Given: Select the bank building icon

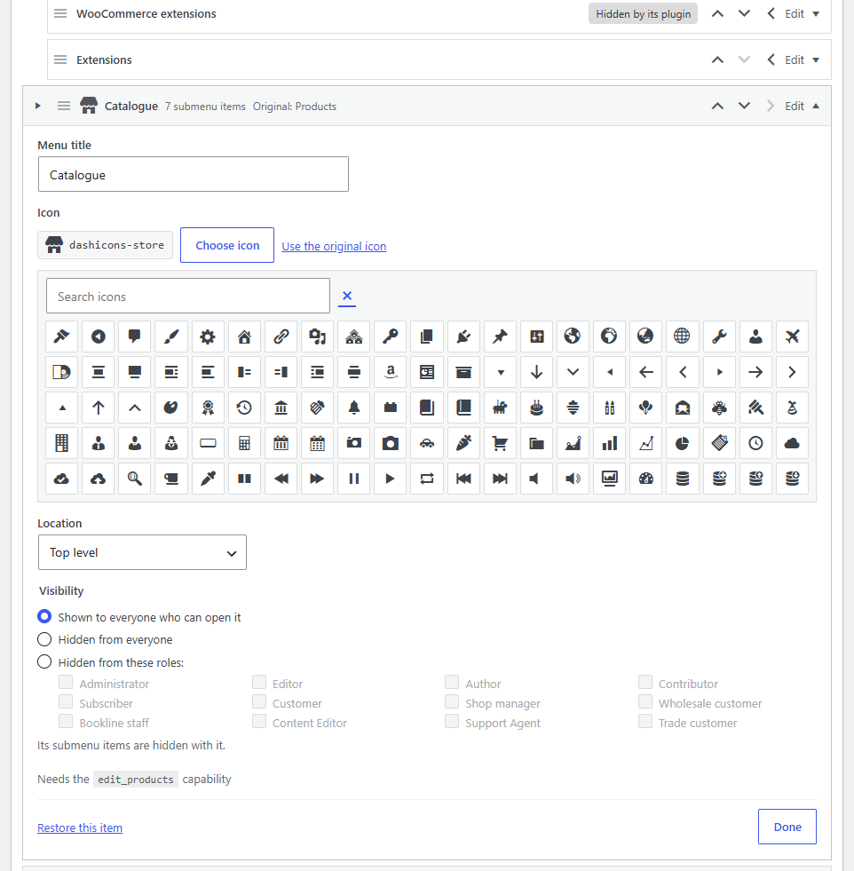Looking at the screenshot, I should pos(281,408).
